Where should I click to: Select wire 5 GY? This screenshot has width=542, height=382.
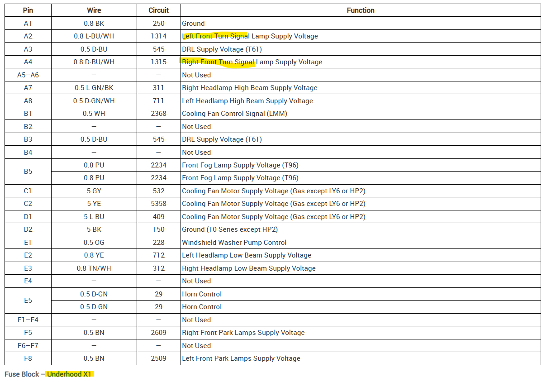[94, 191]
